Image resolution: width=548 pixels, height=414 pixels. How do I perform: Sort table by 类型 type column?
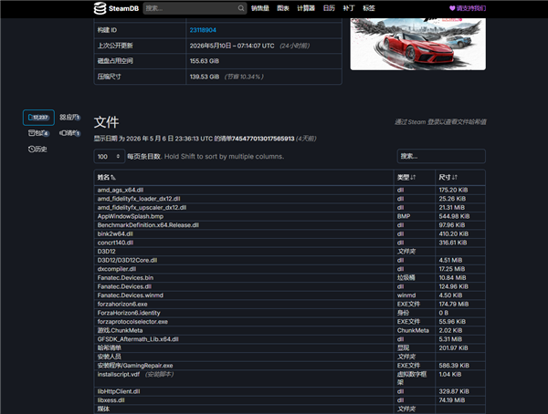coord(415,177)
